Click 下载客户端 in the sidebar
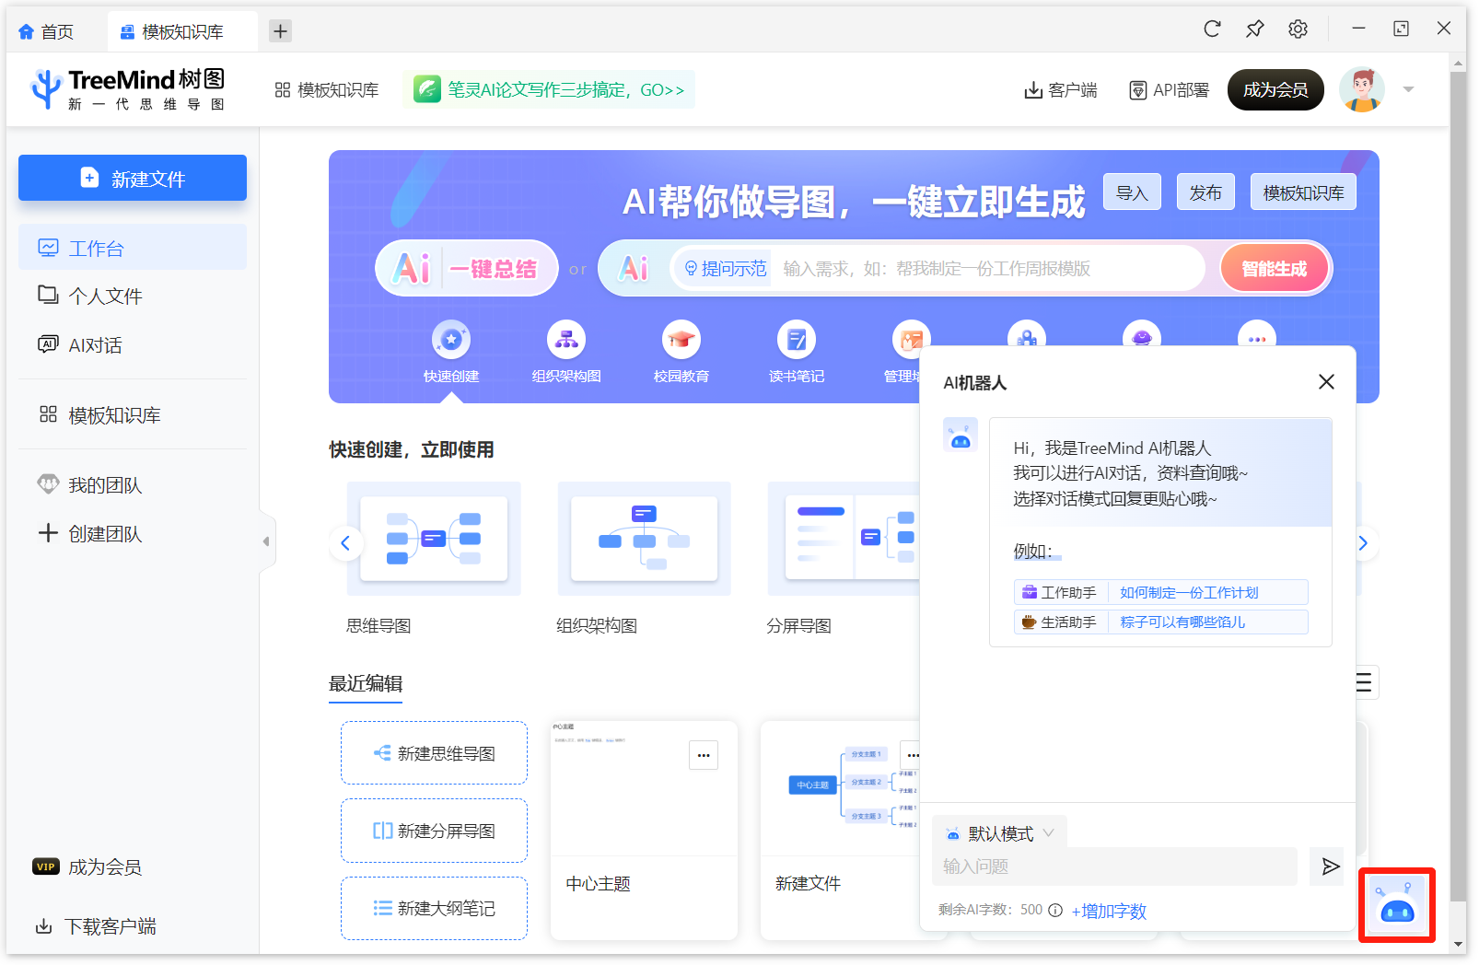1479x965 pixels. pyautogui.click(x=96, y=925)
